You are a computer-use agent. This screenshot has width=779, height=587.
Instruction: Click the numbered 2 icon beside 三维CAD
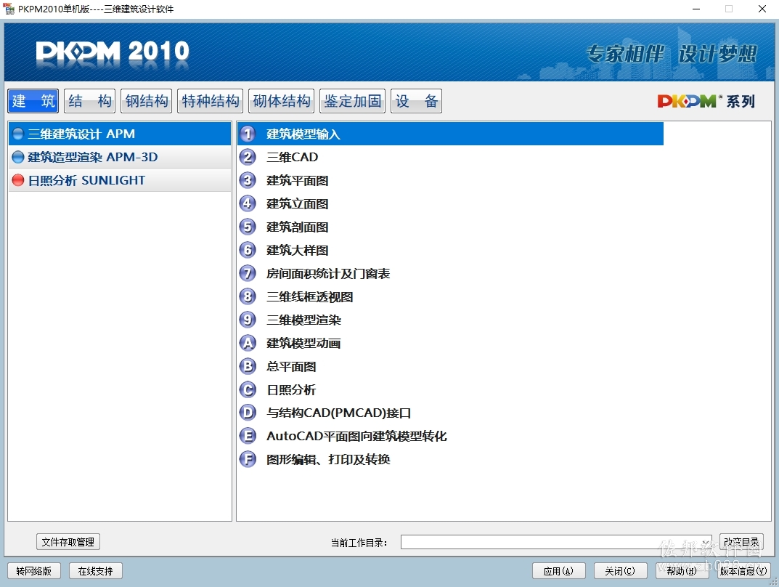point(248,157)
